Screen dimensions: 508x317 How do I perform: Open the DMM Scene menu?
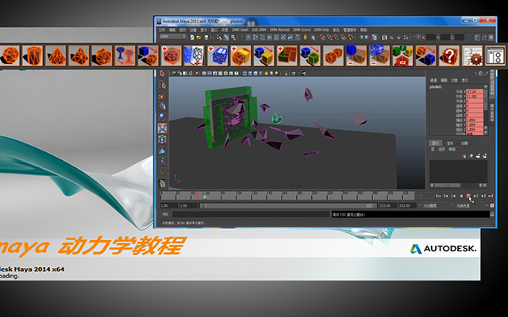tap(302, 30)
